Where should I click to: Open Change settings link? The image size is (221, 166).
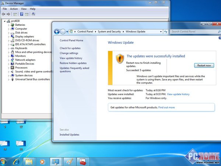(x=69, y=53)
